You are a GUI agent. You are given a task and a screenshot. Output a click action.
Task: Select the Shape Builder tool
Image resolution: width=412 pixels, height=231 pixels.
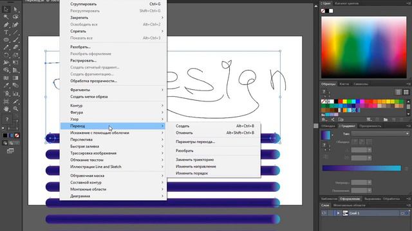point(6,70)
